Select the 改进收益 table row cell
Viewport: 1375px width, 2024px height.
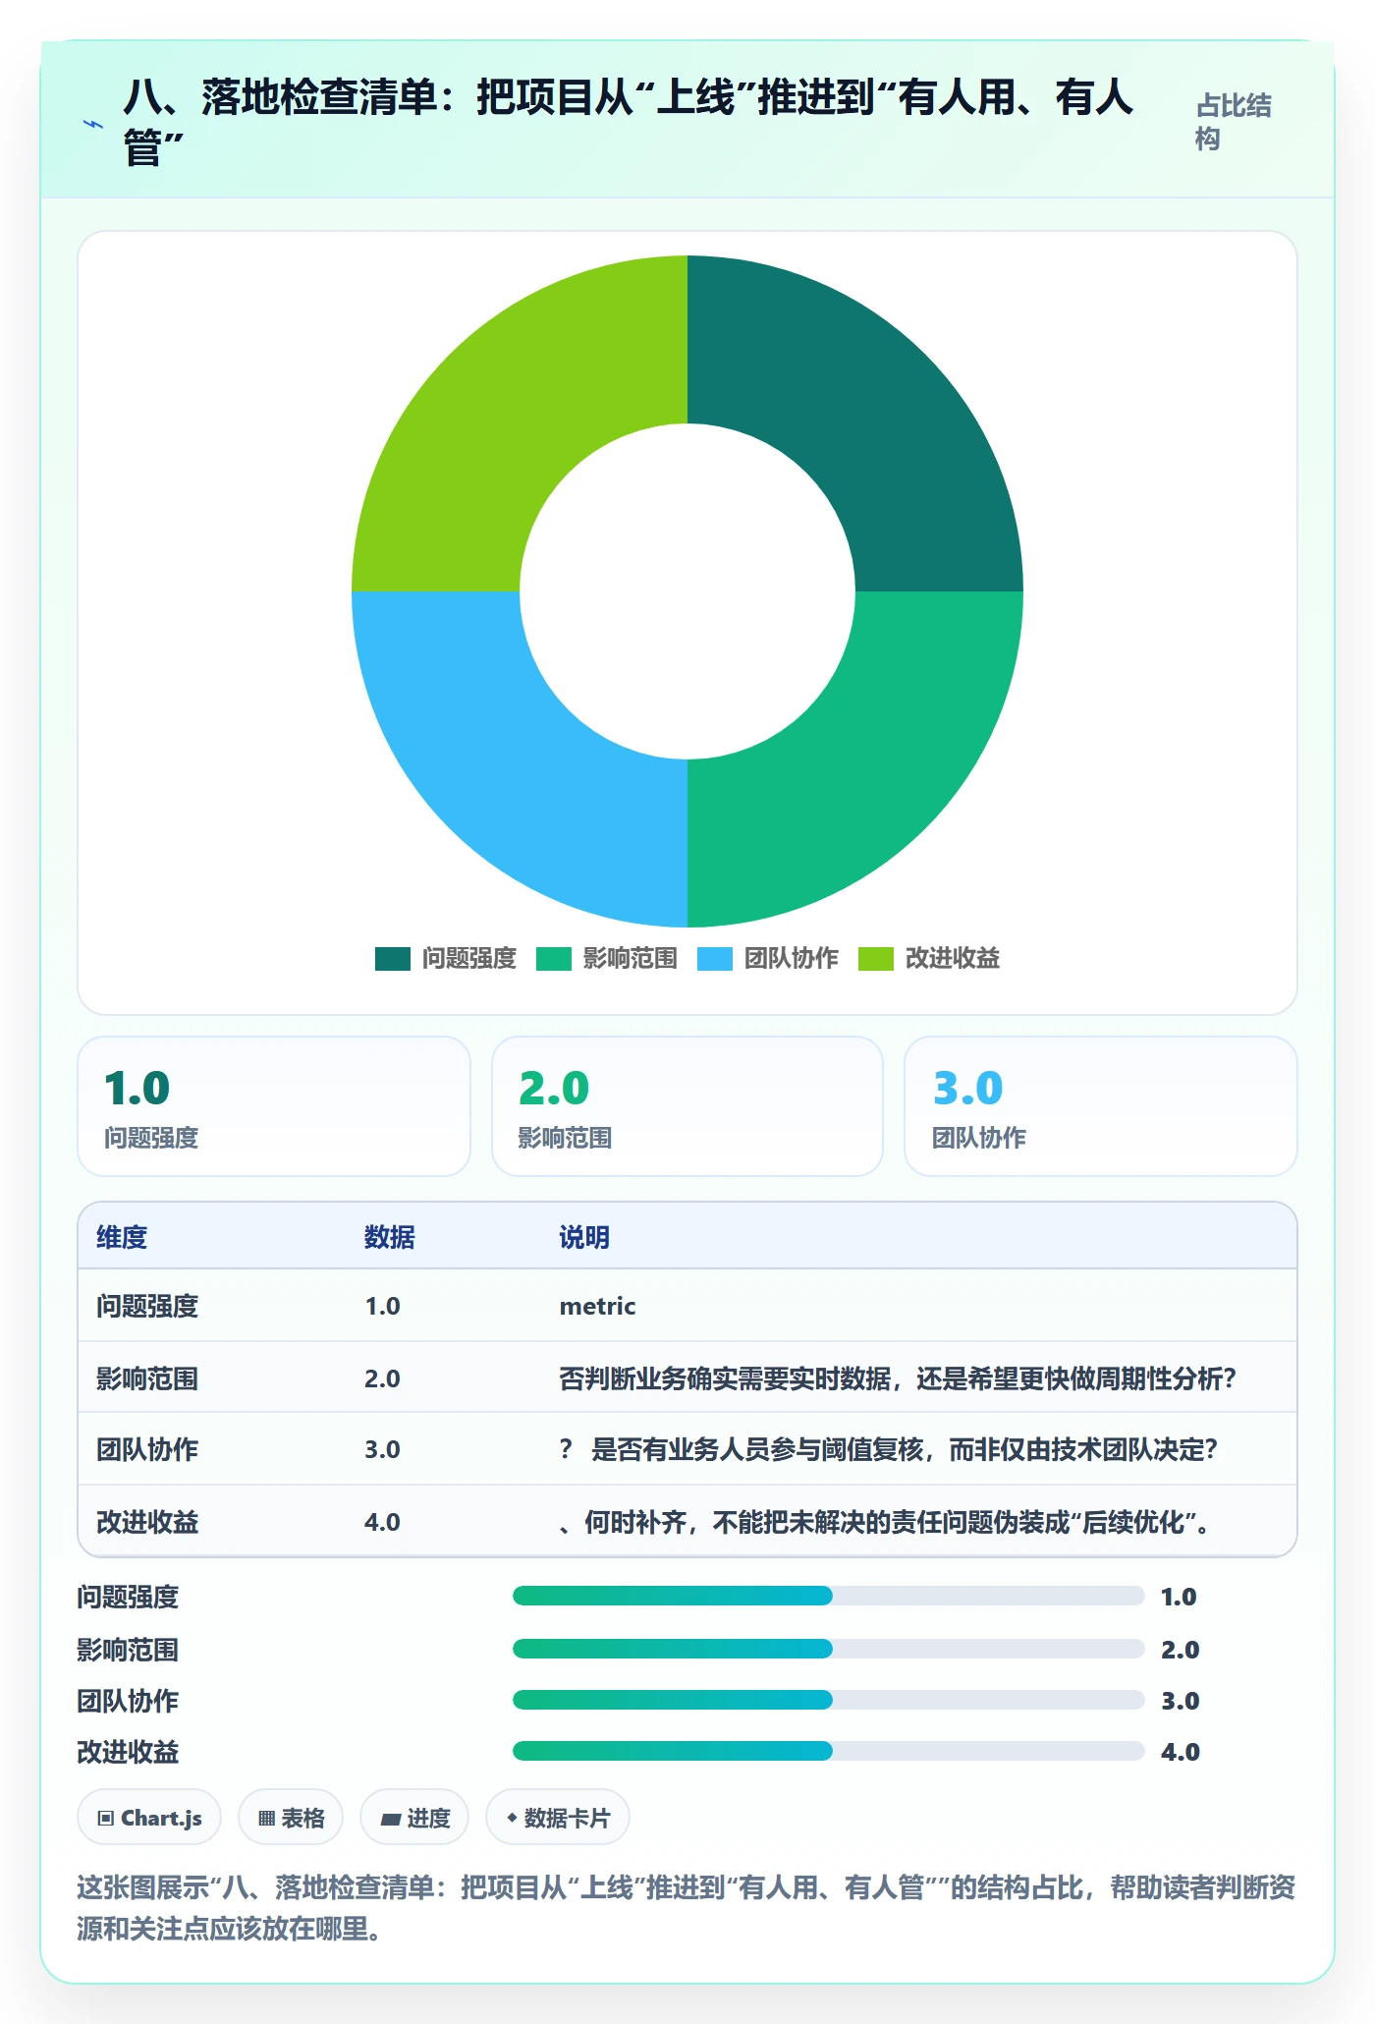(x=147, y=1522)
